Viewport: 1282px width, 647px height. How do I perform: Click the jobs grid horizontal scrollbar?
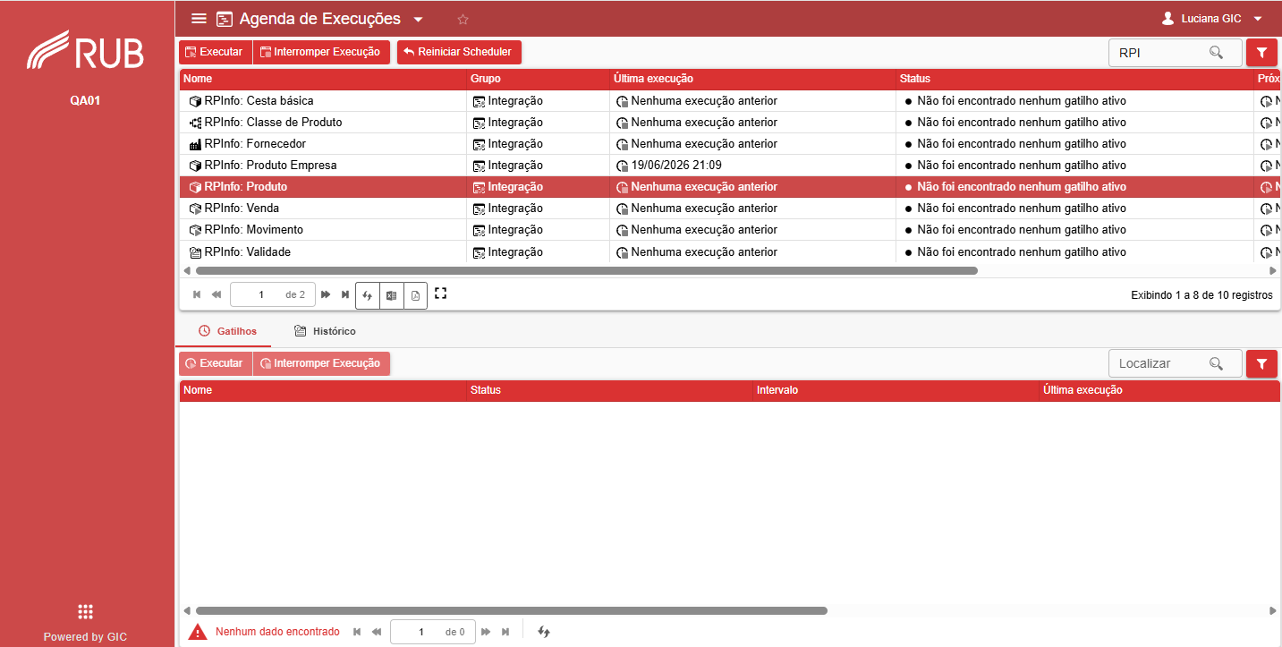[x=586, y=270]
